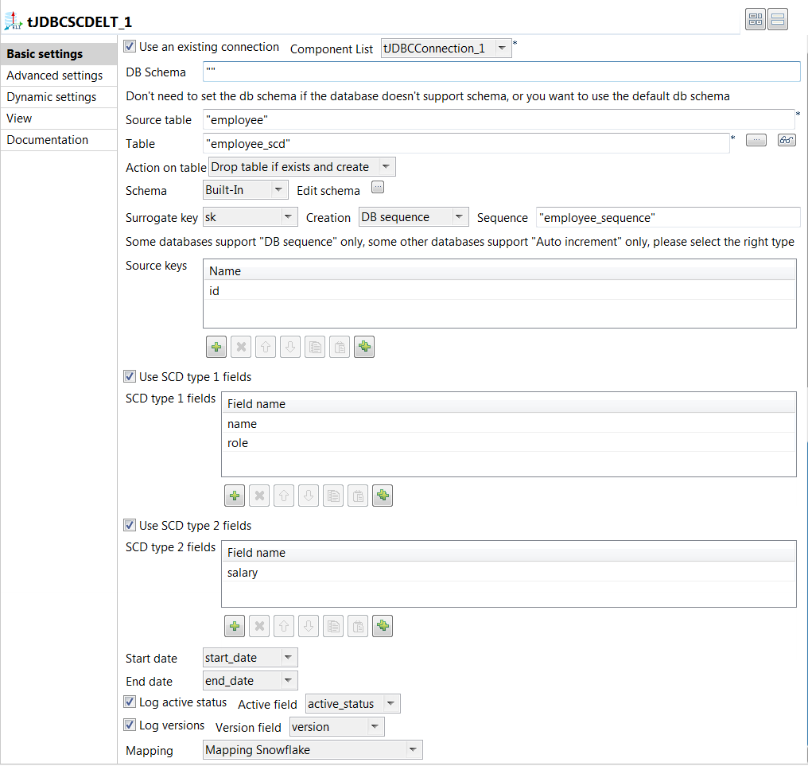Add a new SCD type 2 field
808x766 pixels.
(235, 626)
